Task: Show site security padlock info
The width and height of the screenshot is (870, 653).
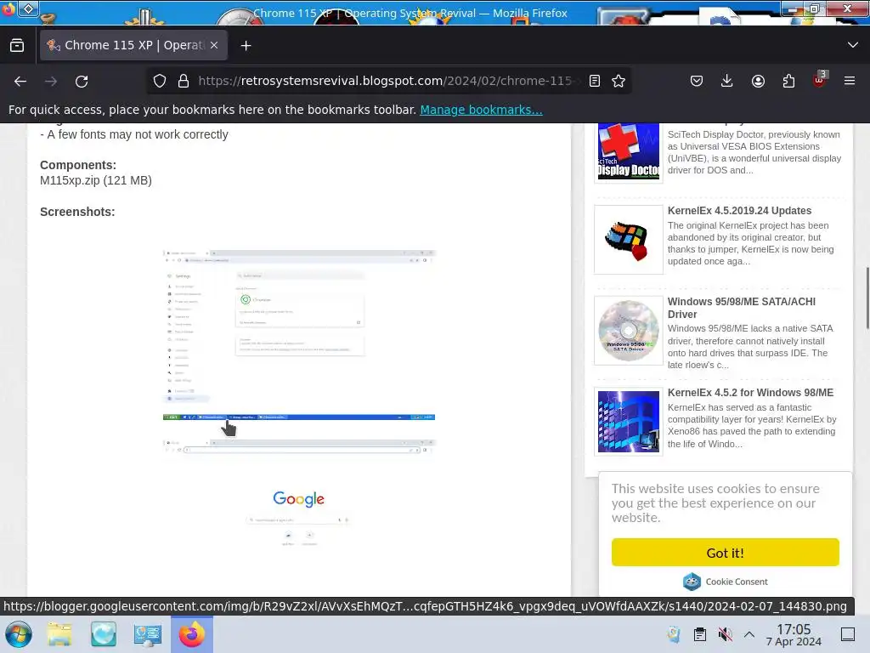Action: click(184, 81)
